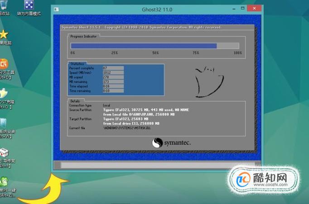Click the 'Percent complete' label
The image size is (309, 204).
pos(82,68)
